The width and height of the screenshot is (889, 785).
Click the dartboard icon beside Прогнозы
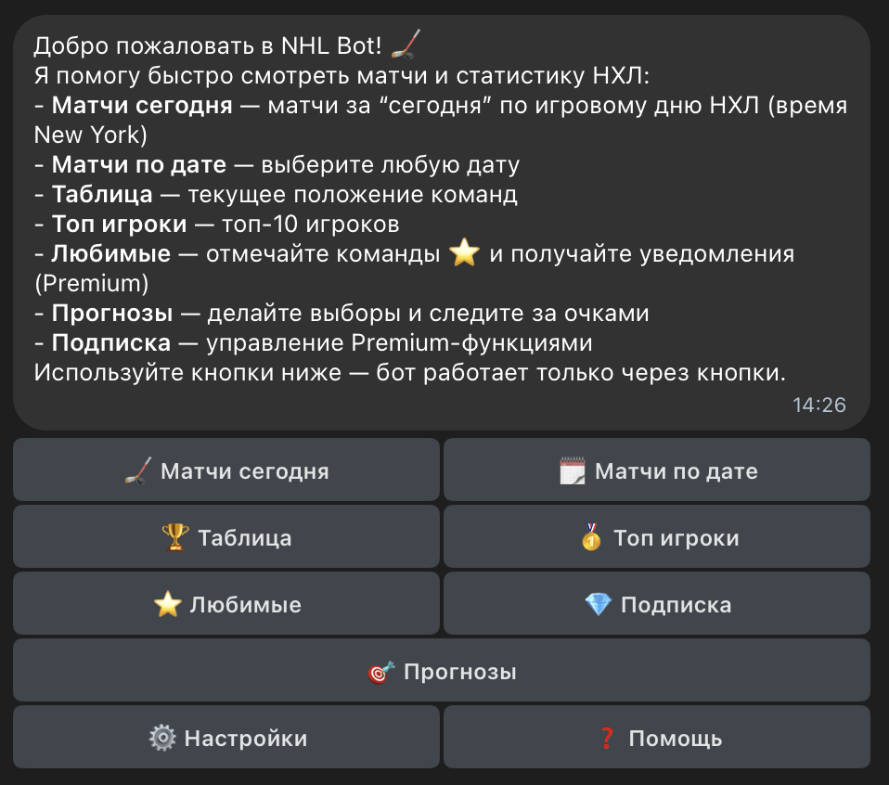click(x=381, y=672)
